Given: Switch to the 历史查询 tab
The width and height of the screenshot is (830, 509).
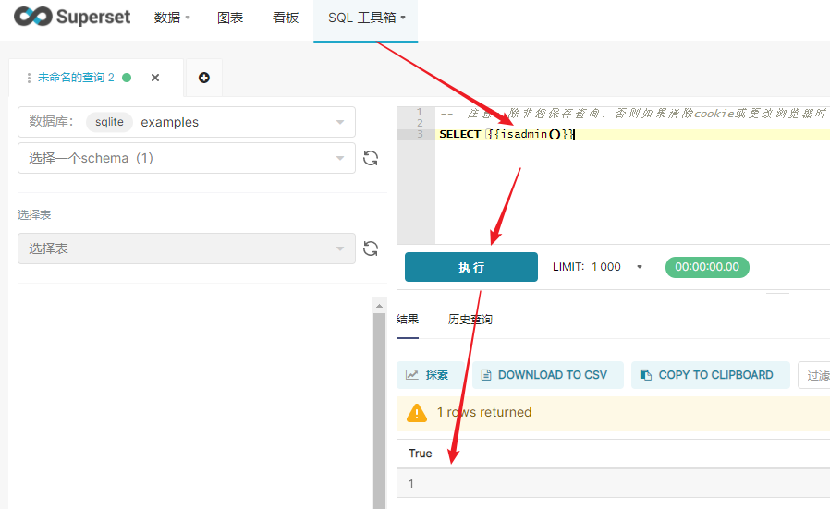Looking at the screenshot, I should [470, 319].
